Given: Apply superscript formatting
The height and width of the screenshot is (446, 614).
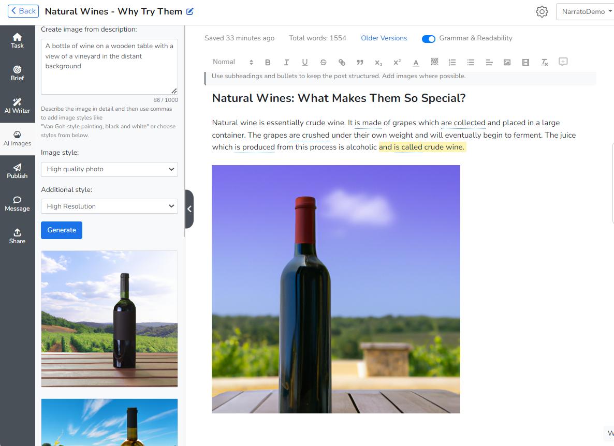Looking at the screenshot, I should coord(397,62).
